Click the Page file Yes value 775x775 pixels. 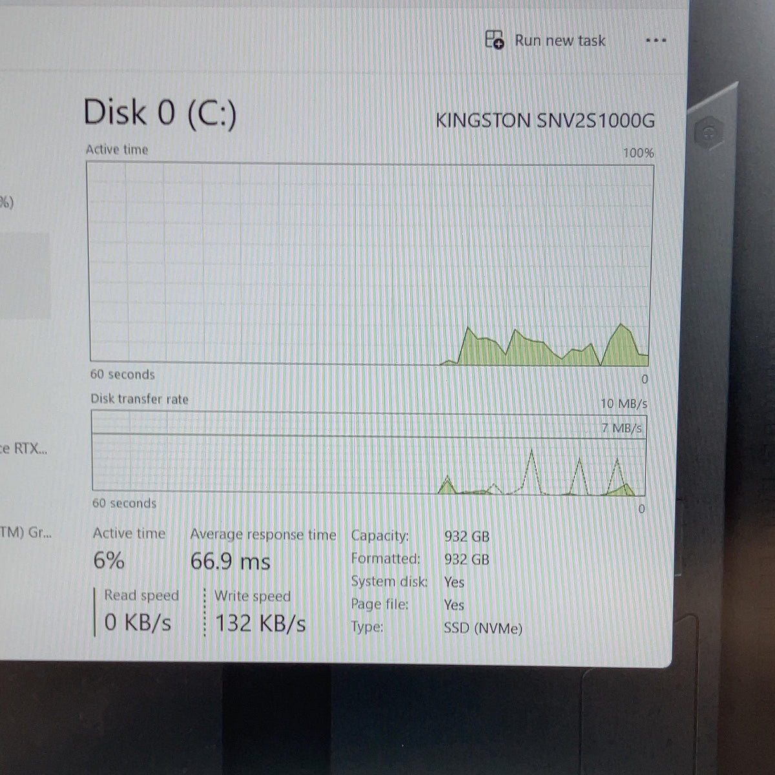454,604
